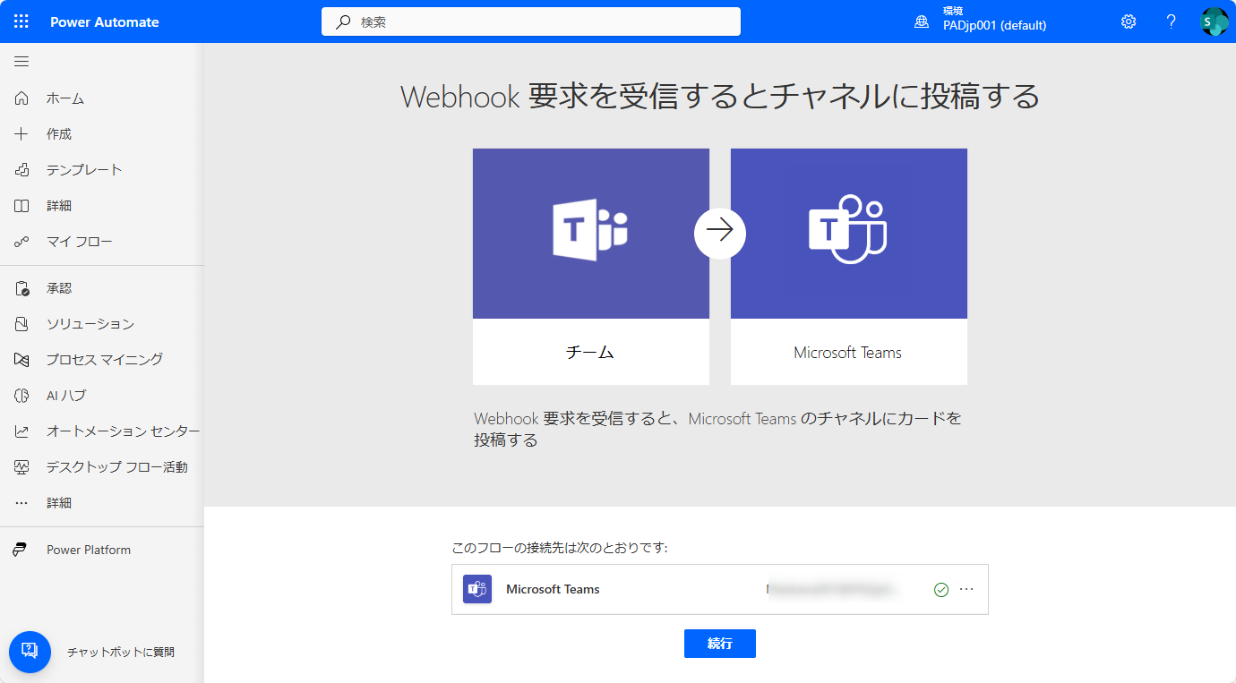Click the template description paragraph
1236x683 pixels.
click(x=718, y=429)
